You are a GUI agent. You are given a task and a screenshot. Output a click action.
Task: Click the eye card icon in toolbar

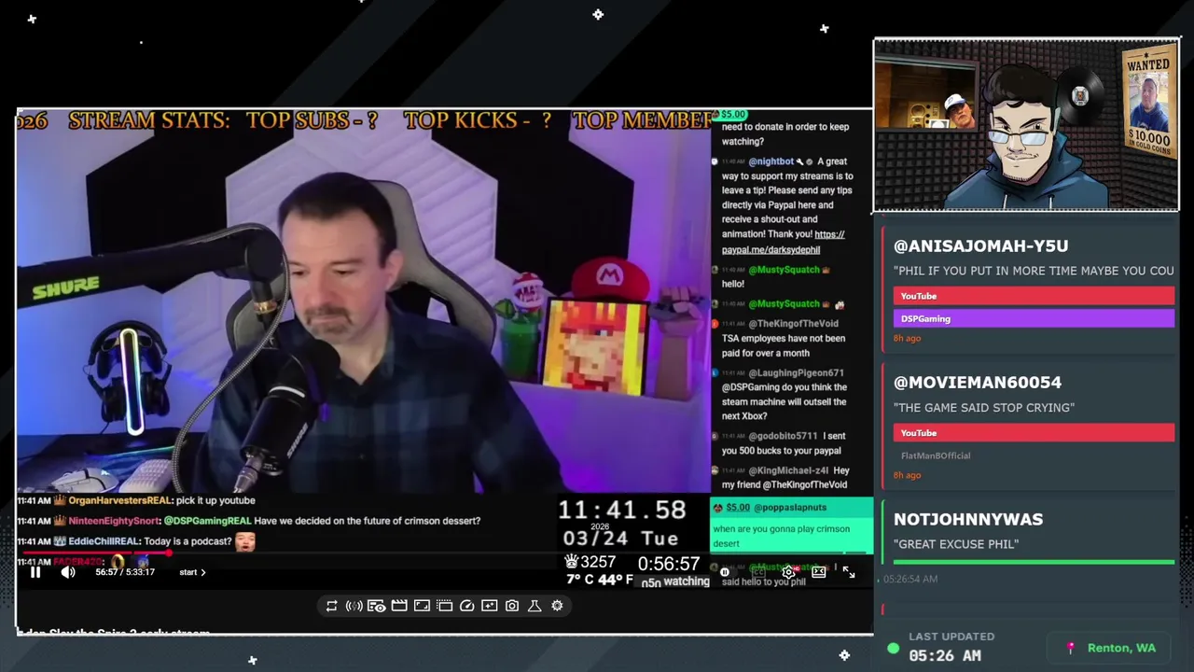(x=376, y=606)
